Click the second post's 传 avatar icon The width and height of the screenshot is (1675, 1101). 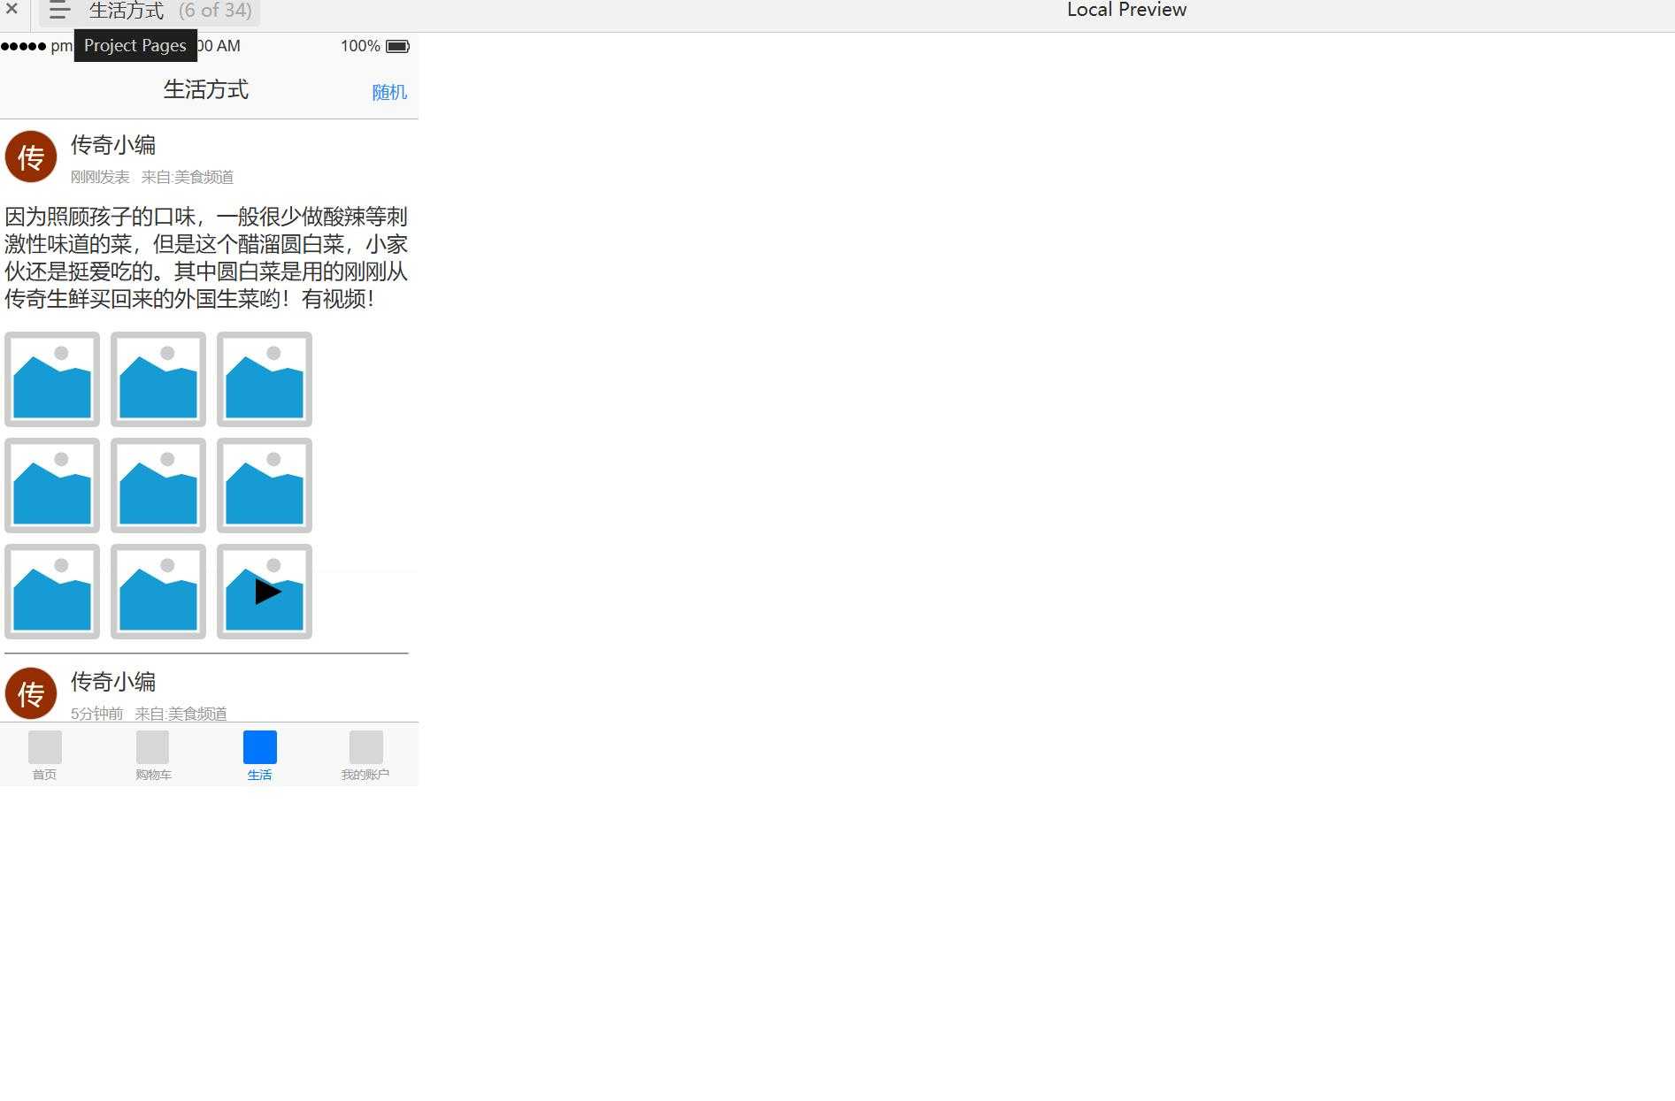coord(30,693)
